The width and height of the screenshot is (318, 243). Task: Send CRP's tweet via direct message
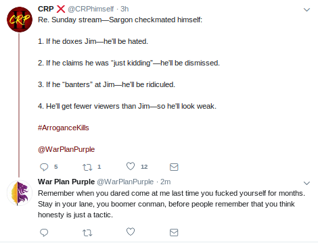tap(174, 167)
